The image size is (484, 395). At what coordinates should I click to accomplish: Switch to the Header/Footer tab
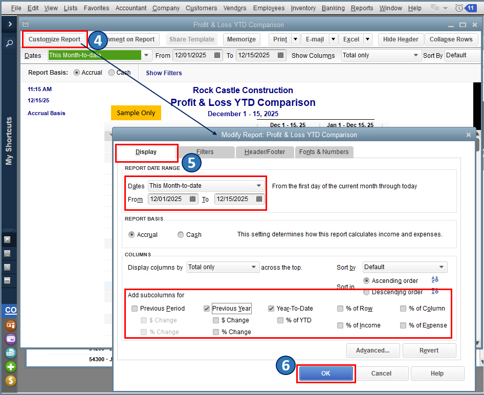[265, 152]
